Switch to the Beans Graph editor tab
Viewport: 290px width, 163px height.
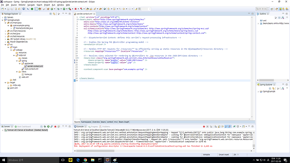124,122
